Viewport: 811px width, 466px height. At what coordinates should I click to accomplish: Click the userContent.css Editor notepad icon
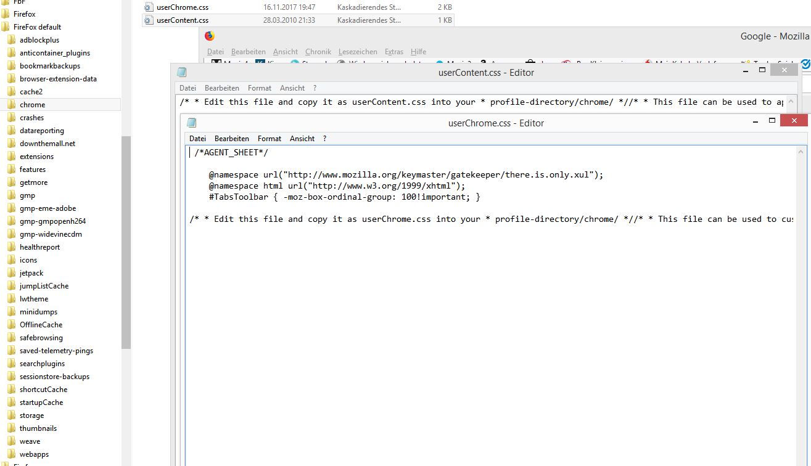[182, 72]
